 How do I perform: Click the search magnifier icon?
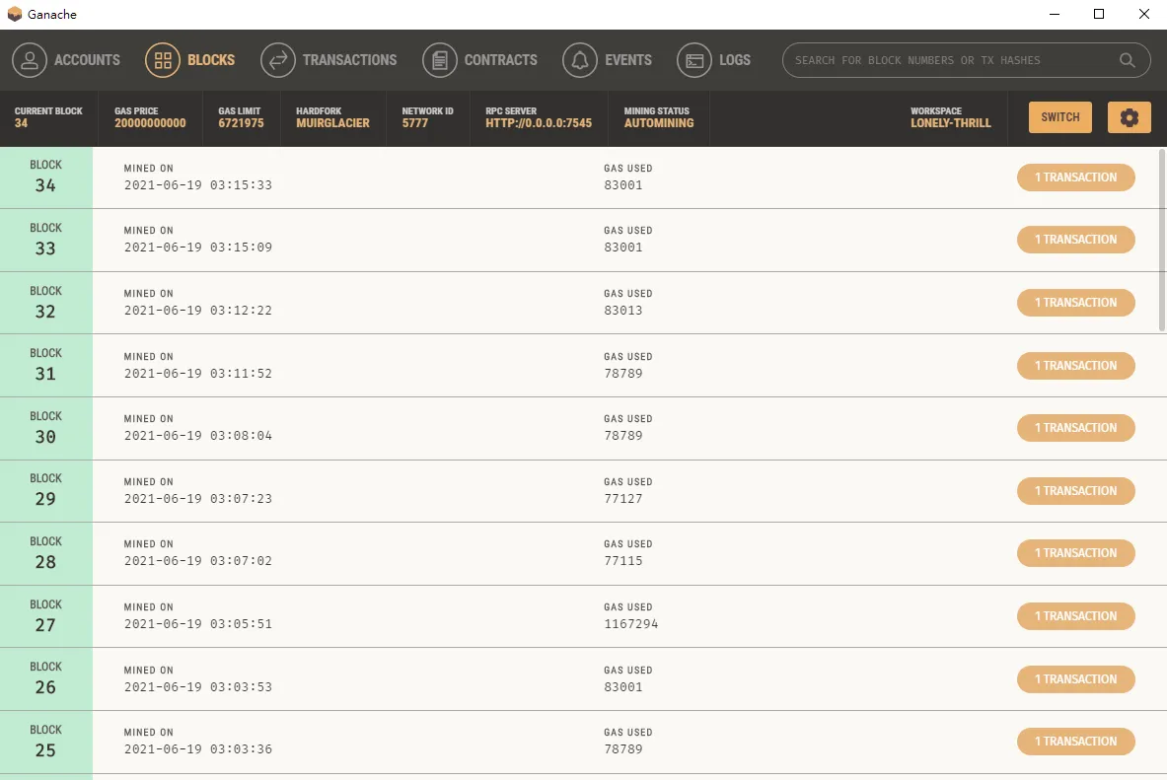[1127, 60]
